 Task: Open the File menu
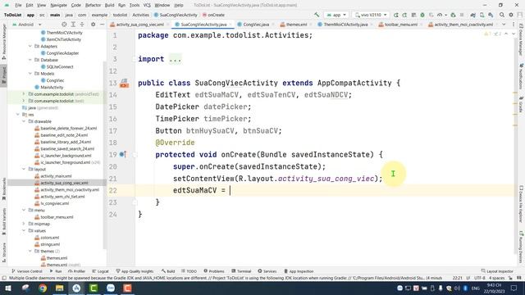18,6
